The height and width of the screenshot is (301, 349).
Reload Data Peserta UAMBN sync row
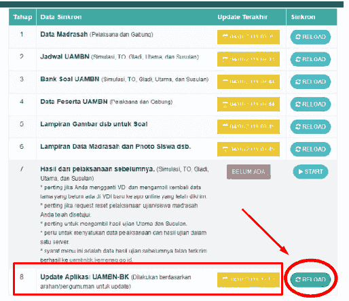tap(310, 104)
